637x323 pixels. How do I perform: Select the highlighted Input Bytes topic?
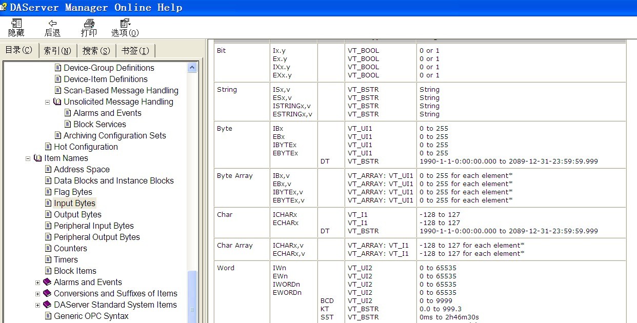coord(74,203)
